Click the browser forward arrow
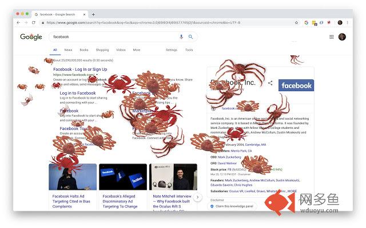366x228 pixels. pyautogui.click(x=26, y=23)
